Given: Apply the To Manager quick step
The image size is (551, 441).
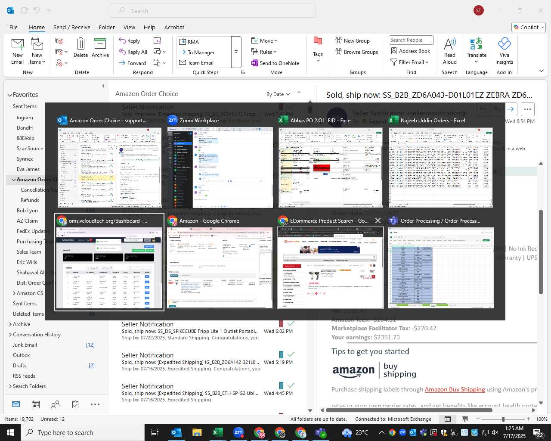Looking at the screenshot, I should tap(204, 52).
